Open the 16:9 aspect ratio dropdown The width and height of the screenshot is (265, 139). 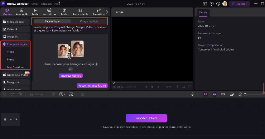pos(168,87)
